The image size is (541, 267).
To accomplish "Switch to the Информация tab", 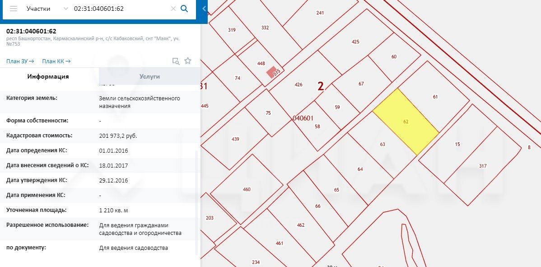I will pyautogui.click(x=48, y=76).
